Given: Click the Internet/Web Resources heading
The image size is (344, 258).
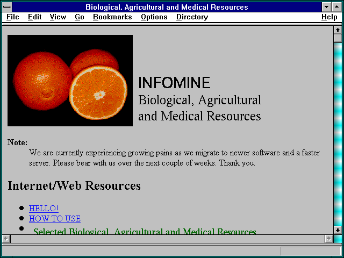Looking at the screenshot, I should pos(74,185).
